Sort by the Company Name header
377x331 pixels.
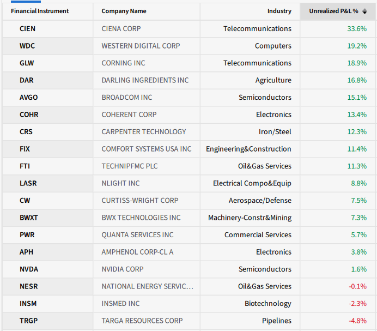point(124,11)
